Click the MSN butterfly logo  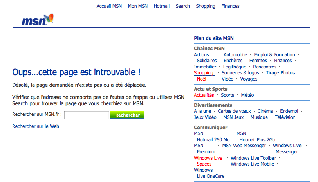(x=38, y=20)
